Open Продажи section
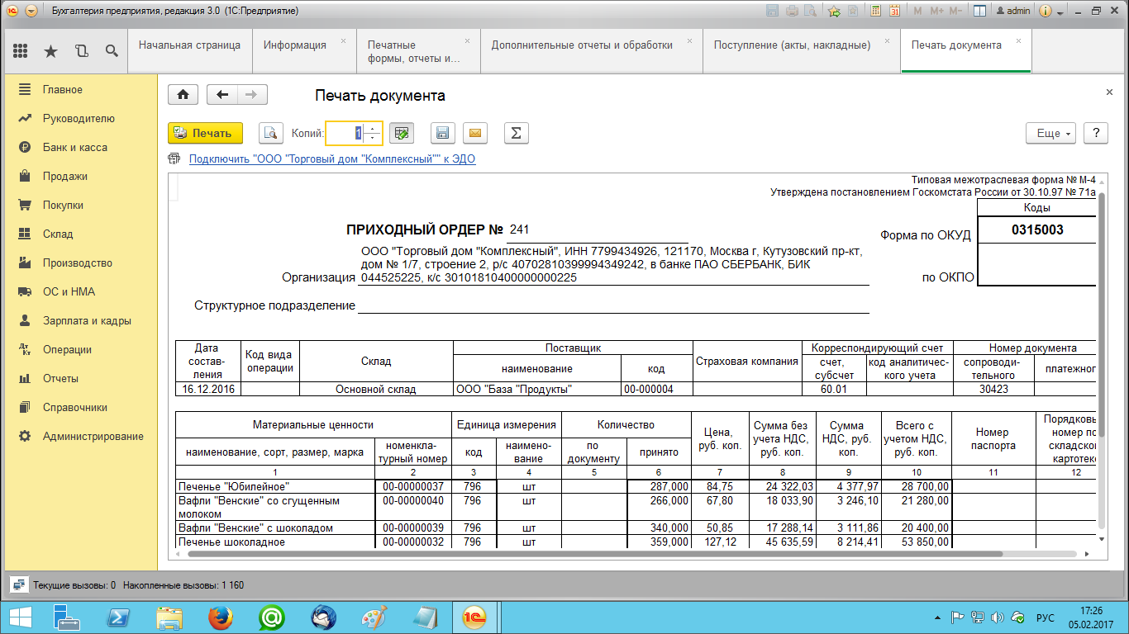Screen dimensions: 1129x634 [81, 176]
